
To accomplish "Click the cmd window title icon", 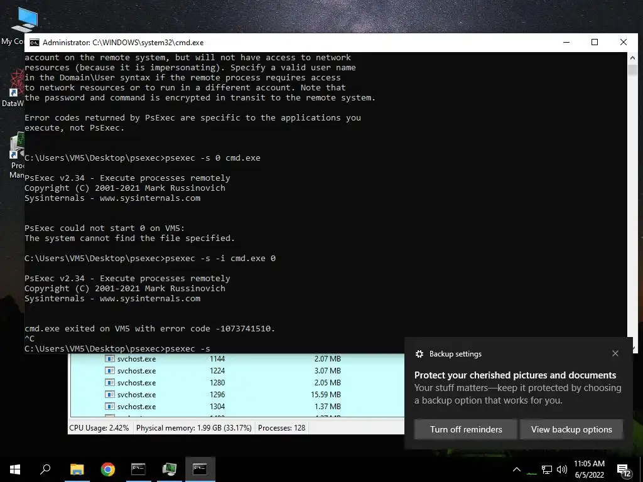I will 35,43.
